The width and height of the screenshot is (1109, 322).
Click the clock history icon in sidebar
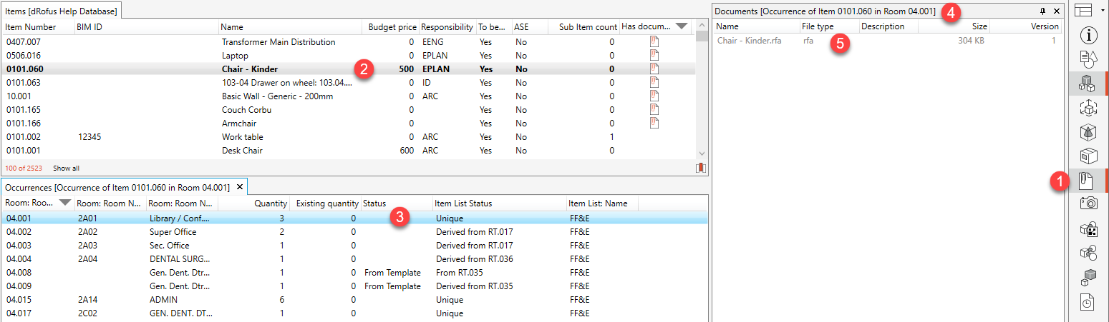1088,302
